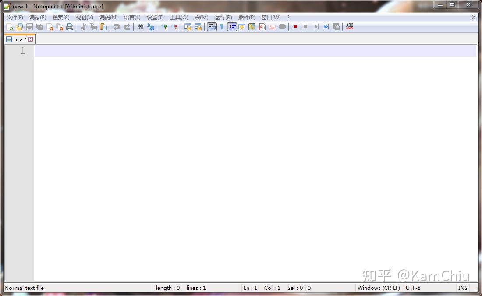Toggle file monitoring gray eye icon
The image size is (482, 296).
coord(282,27)
